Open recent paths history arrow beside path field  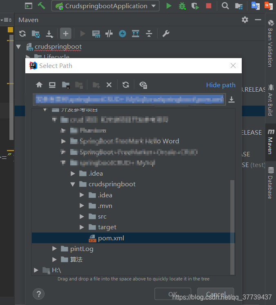point(231,99)
